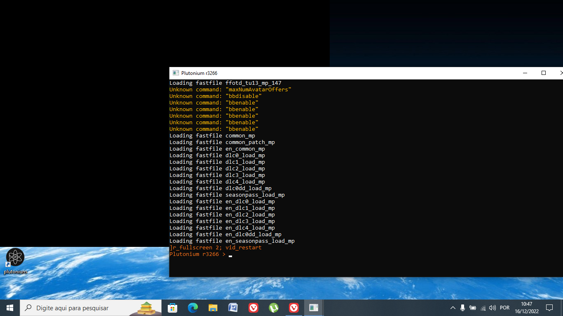Click the Plutonium r3266 window title icon
Image resolution: width=563 pixels, height=316 pixels.
[176, 73]
